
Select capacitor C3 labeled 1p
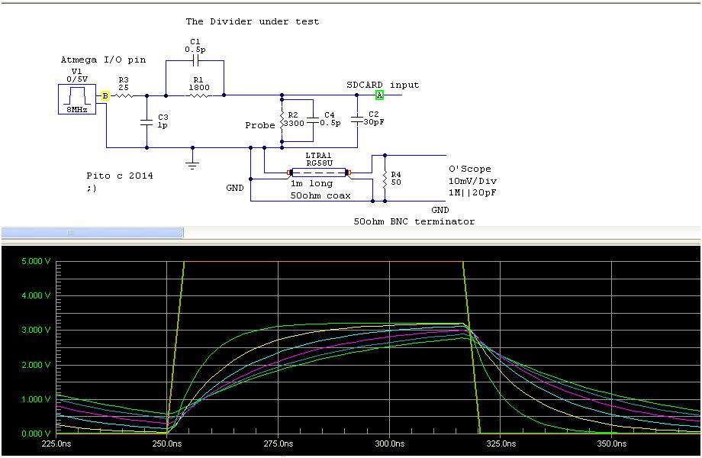coord(146,122)
